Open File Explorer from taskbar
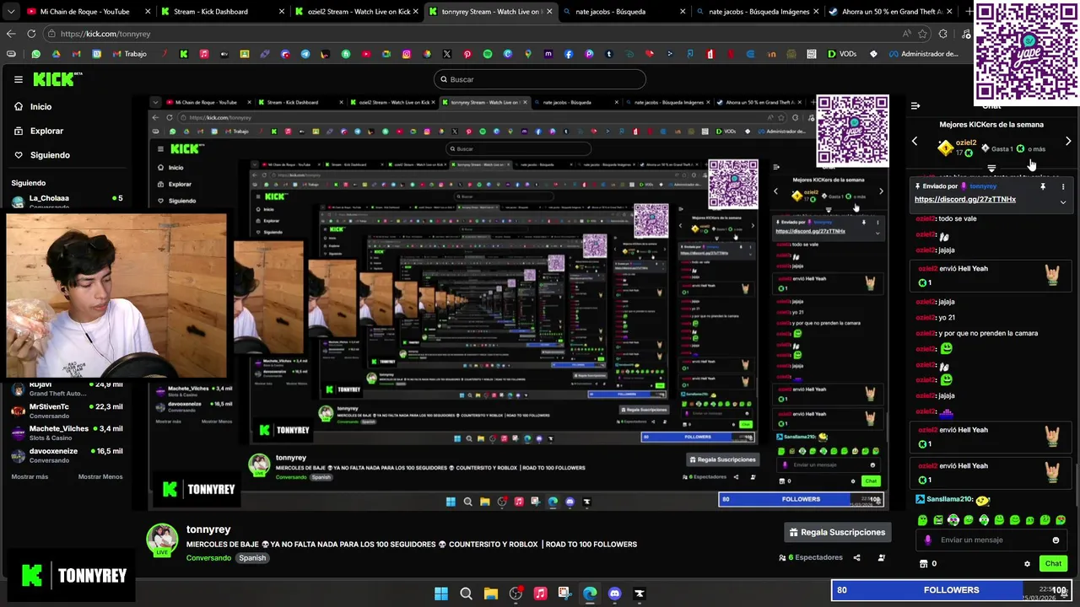The height and width of the screenshot is (607, 1080). (490, 594)
